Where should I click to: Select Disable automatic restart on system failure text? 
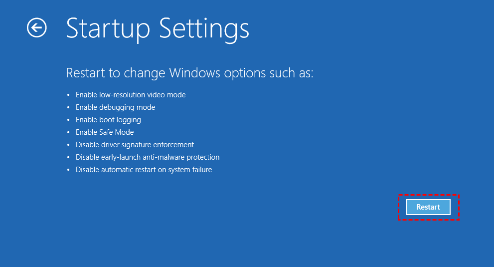click(144, 170)
